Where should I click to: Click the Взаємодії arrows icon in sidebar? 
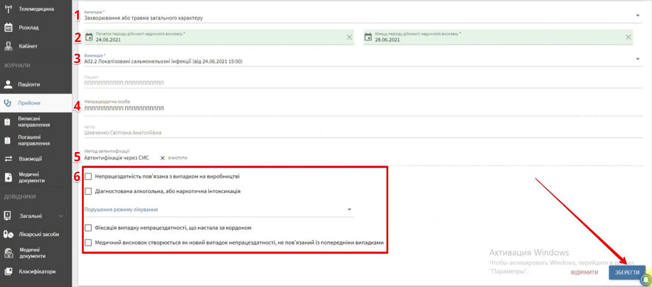[x=8, y=159]
